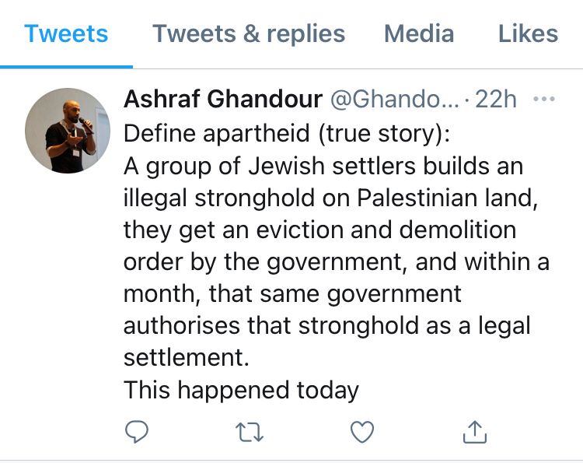Viewport: 583px width, 463px height.
Task: Select the Likes tab
Action: click(x=528, y=34)
